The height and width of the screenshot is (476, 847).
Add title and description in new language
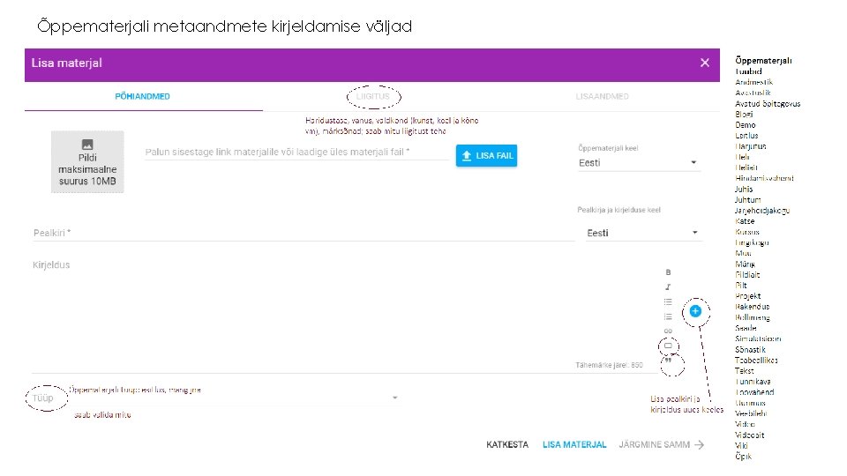pos(695,311)
